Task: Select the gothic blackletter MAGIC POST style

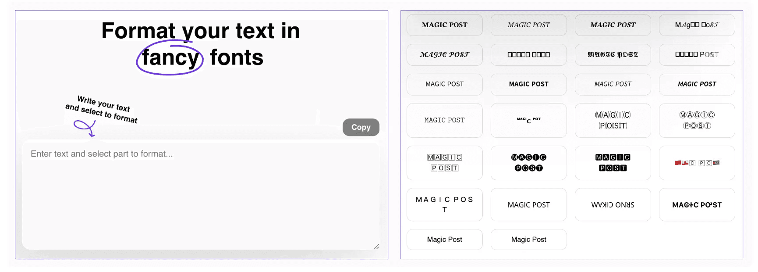Action: pos(613,55)
